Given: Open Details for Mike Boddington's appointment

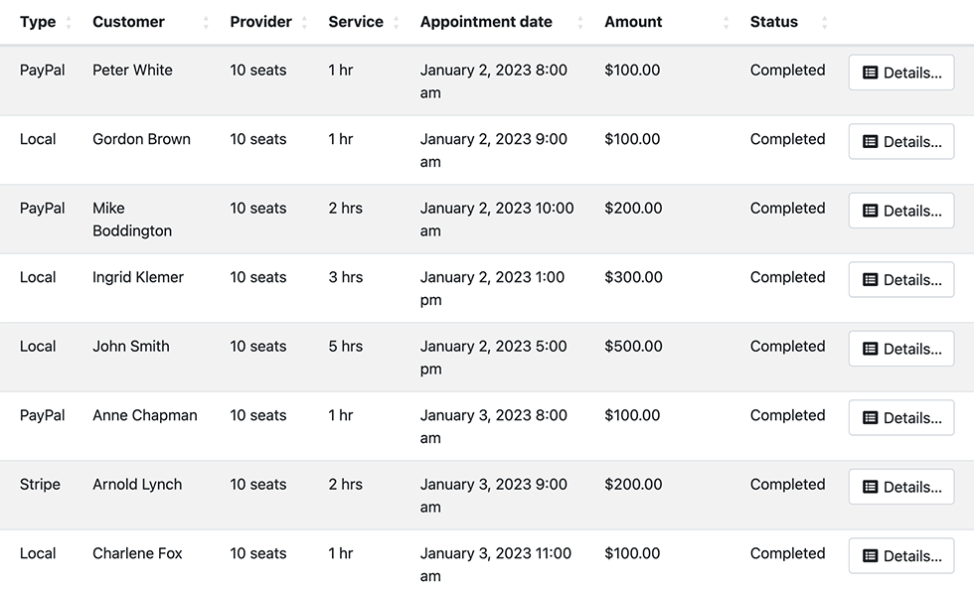Looking at the screenshot, I should [900, 210].
